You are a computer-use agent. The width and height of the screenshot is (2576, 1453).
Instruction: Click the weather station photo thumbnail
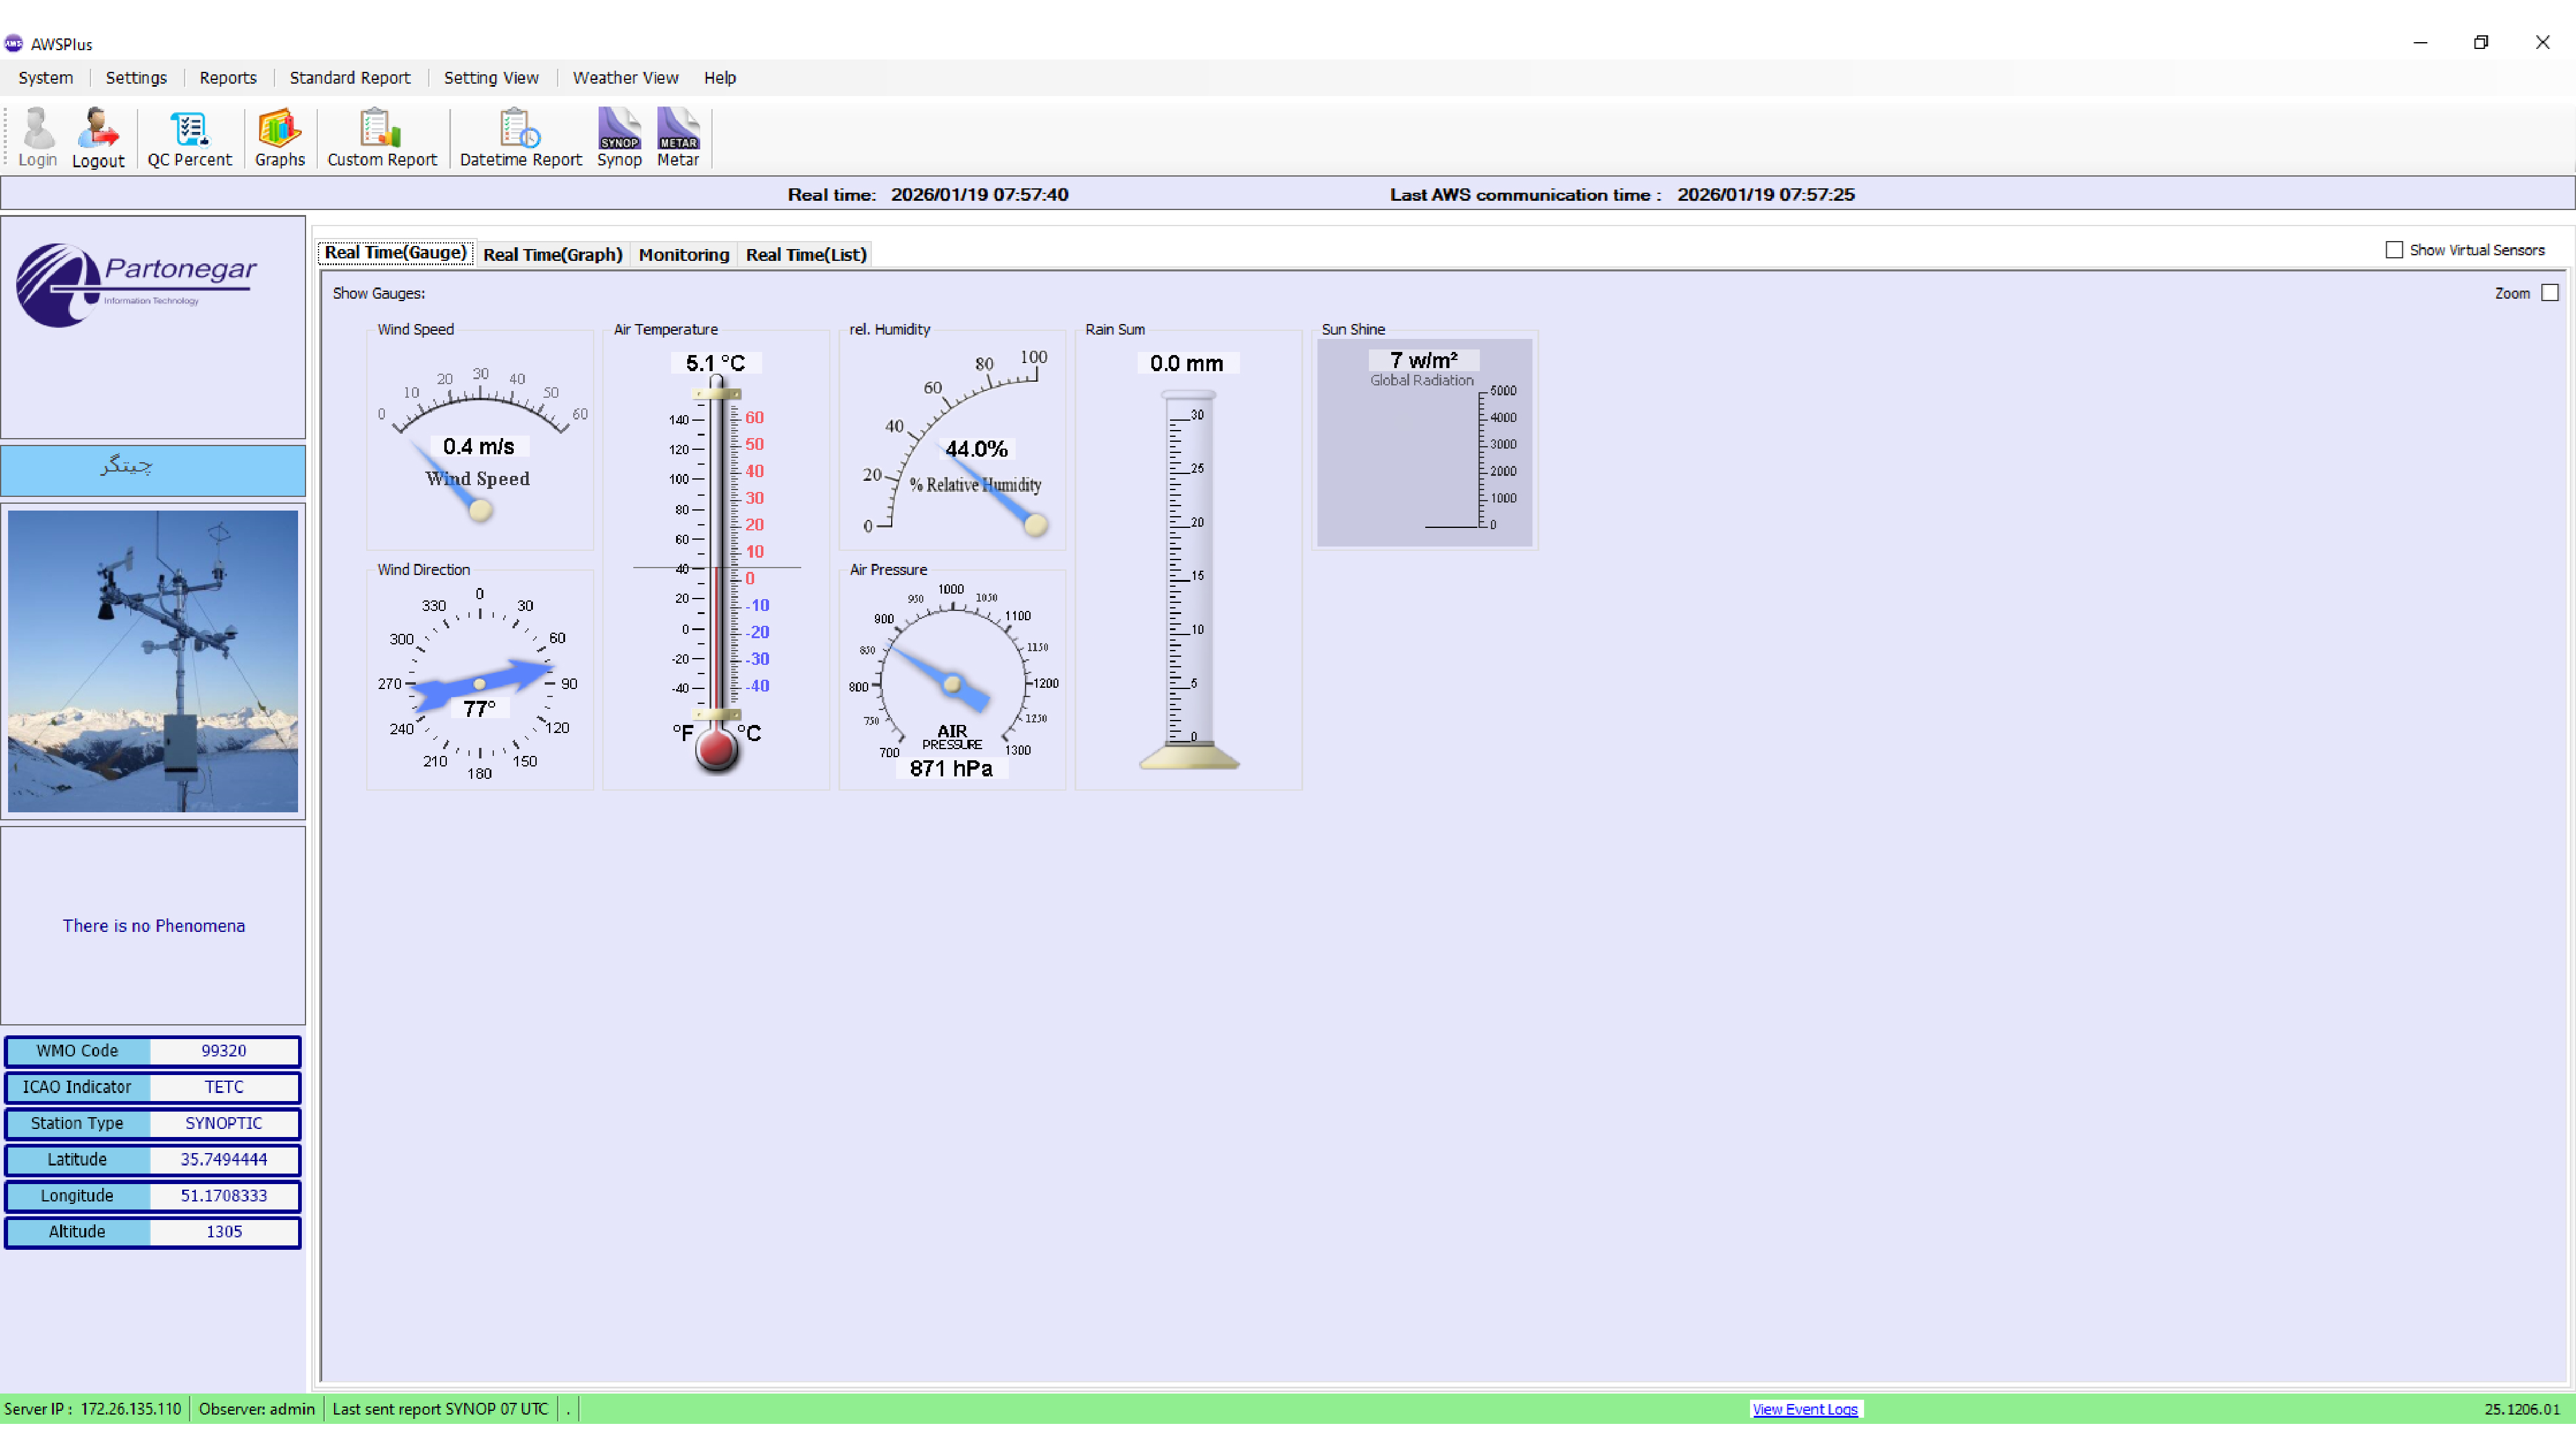[x=153, y=661]
